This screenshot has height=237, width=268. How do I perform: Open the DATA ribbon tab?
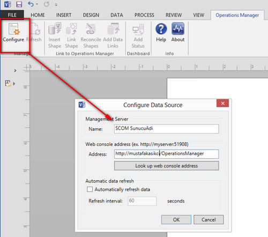pos(117,15)
